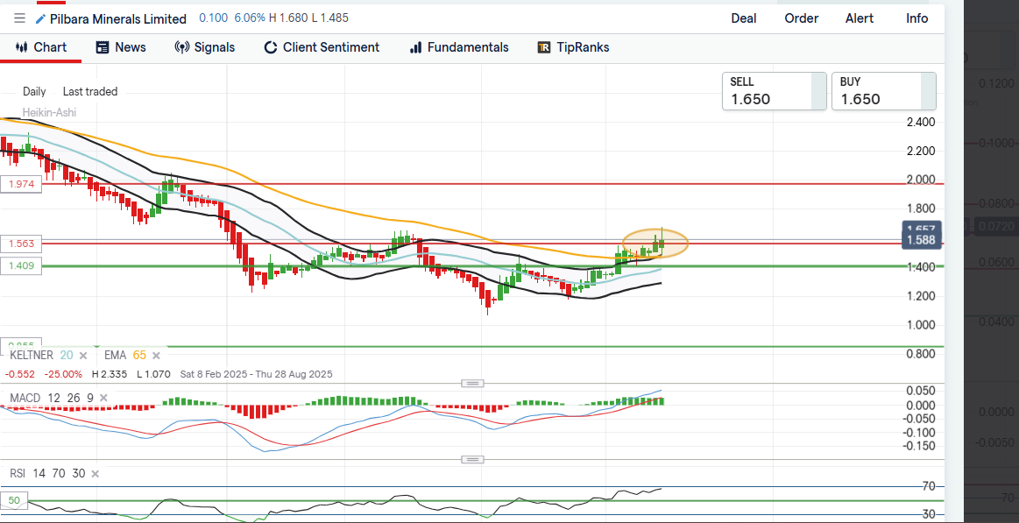Click the Pilbara Minerals Limited title

[118, 19]
